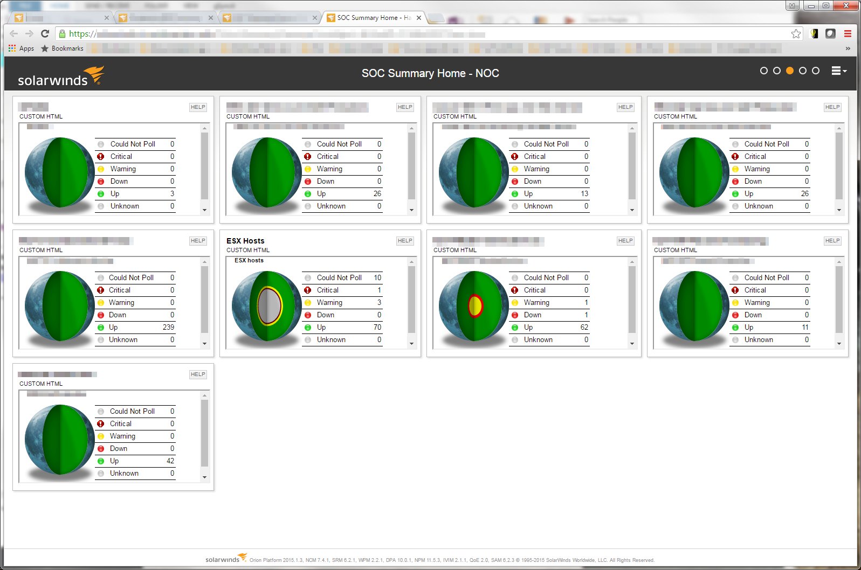Switch to the third browser tab
This screenshot has height=570, width=861.
coord(270,18)
